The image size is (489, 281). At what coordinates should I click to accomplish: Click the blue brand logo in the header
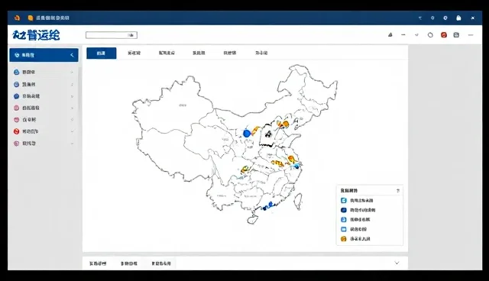pos(36,35)
